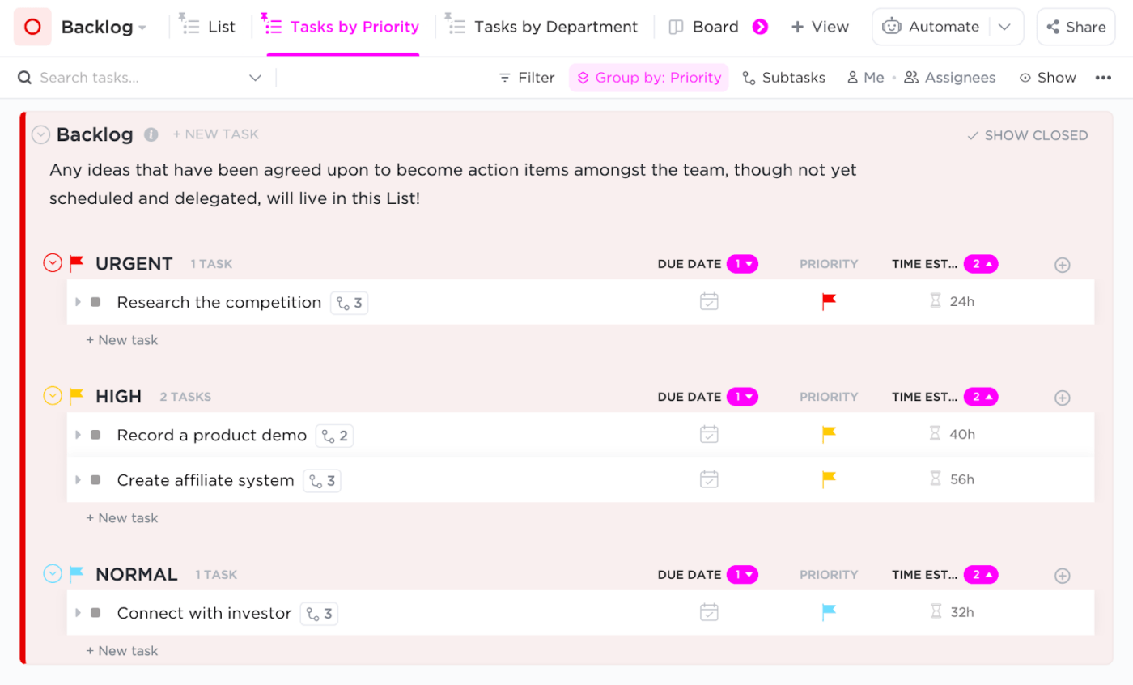The image size is (1133, 685).
Task: Open the Backlog list dropdown
Action: [x=142, y=26]
